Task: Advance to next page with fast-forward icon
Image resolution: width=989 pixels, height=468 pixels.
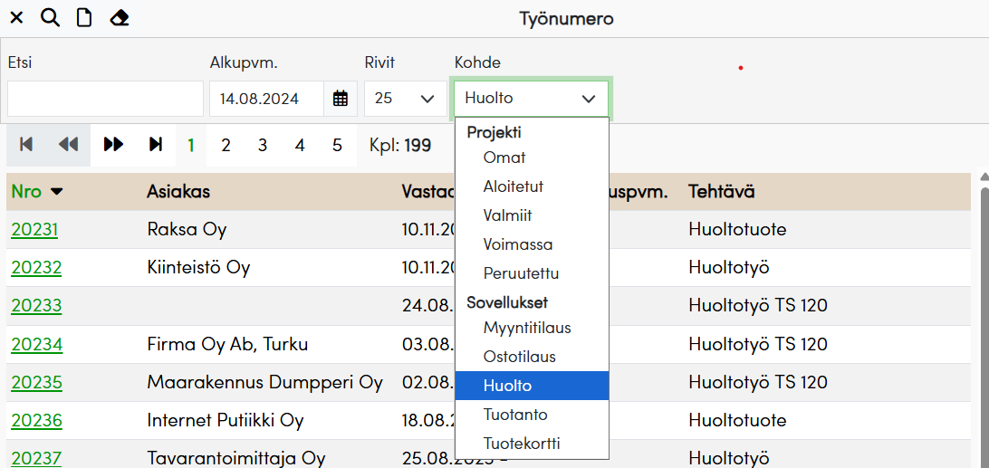Action: point(113,145)
